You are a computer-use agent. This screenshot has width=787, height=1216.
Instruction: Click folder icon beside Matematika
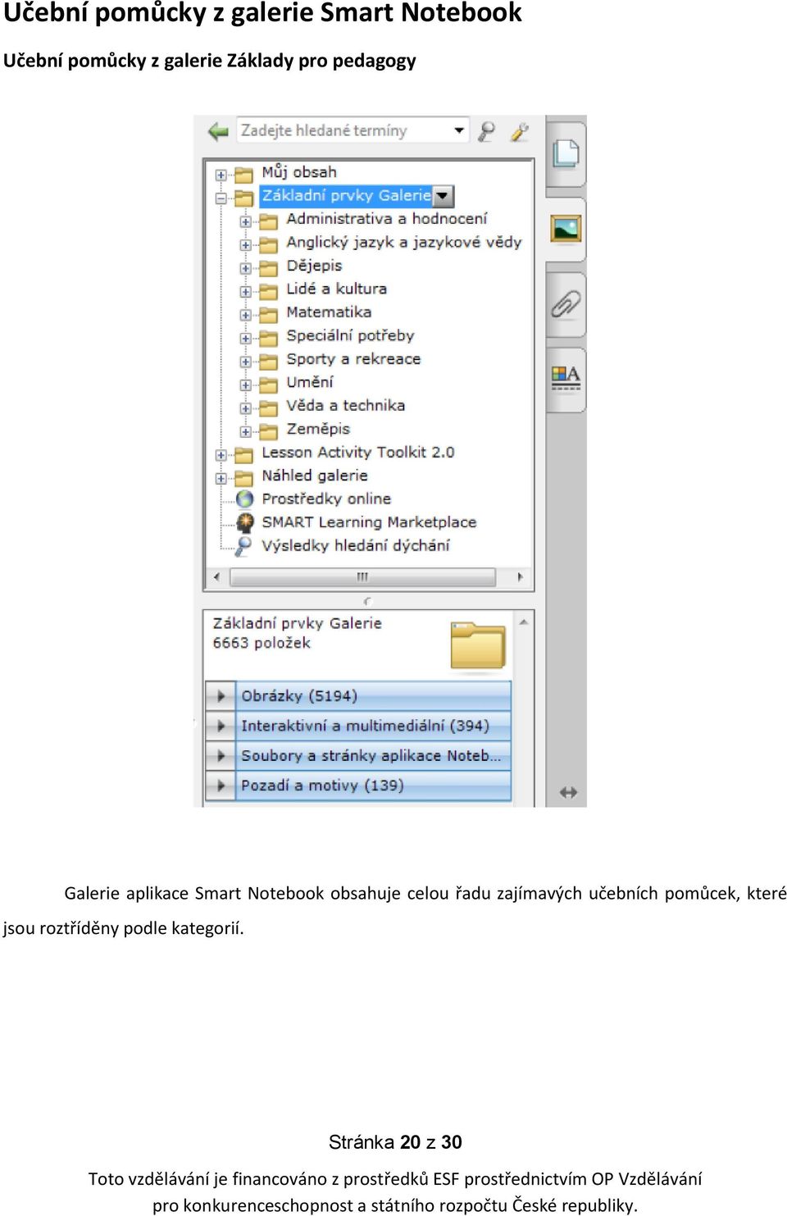[x=268, y=314]
